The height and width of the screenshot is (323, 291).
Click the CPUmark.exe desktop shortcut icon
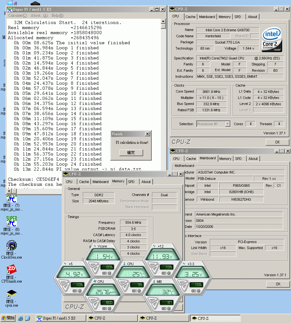tap(12, 270)
